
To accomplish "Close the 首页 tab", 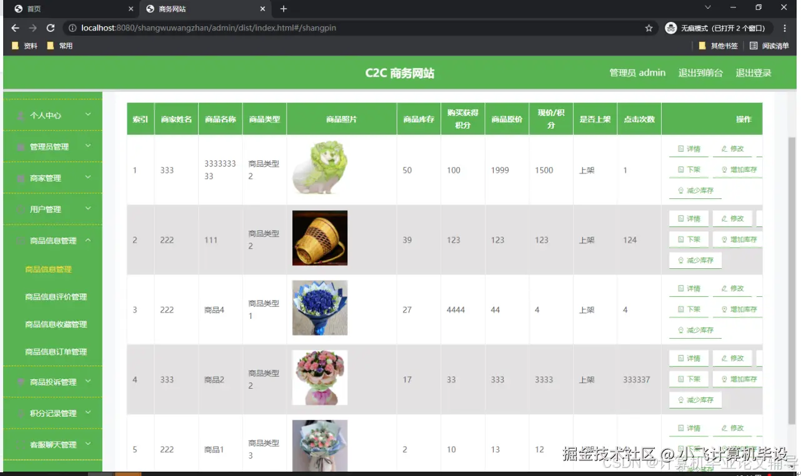I will [x=131, y=9].
